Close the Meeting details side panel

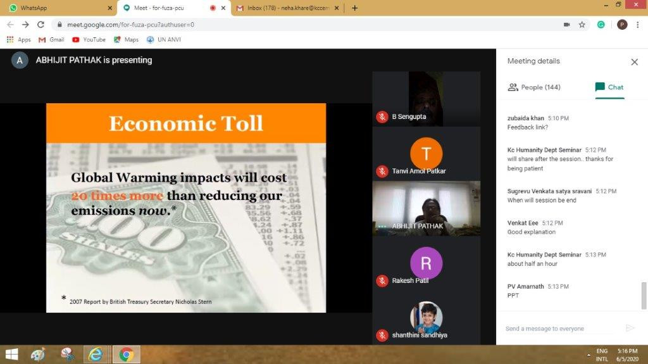(634, 62)
